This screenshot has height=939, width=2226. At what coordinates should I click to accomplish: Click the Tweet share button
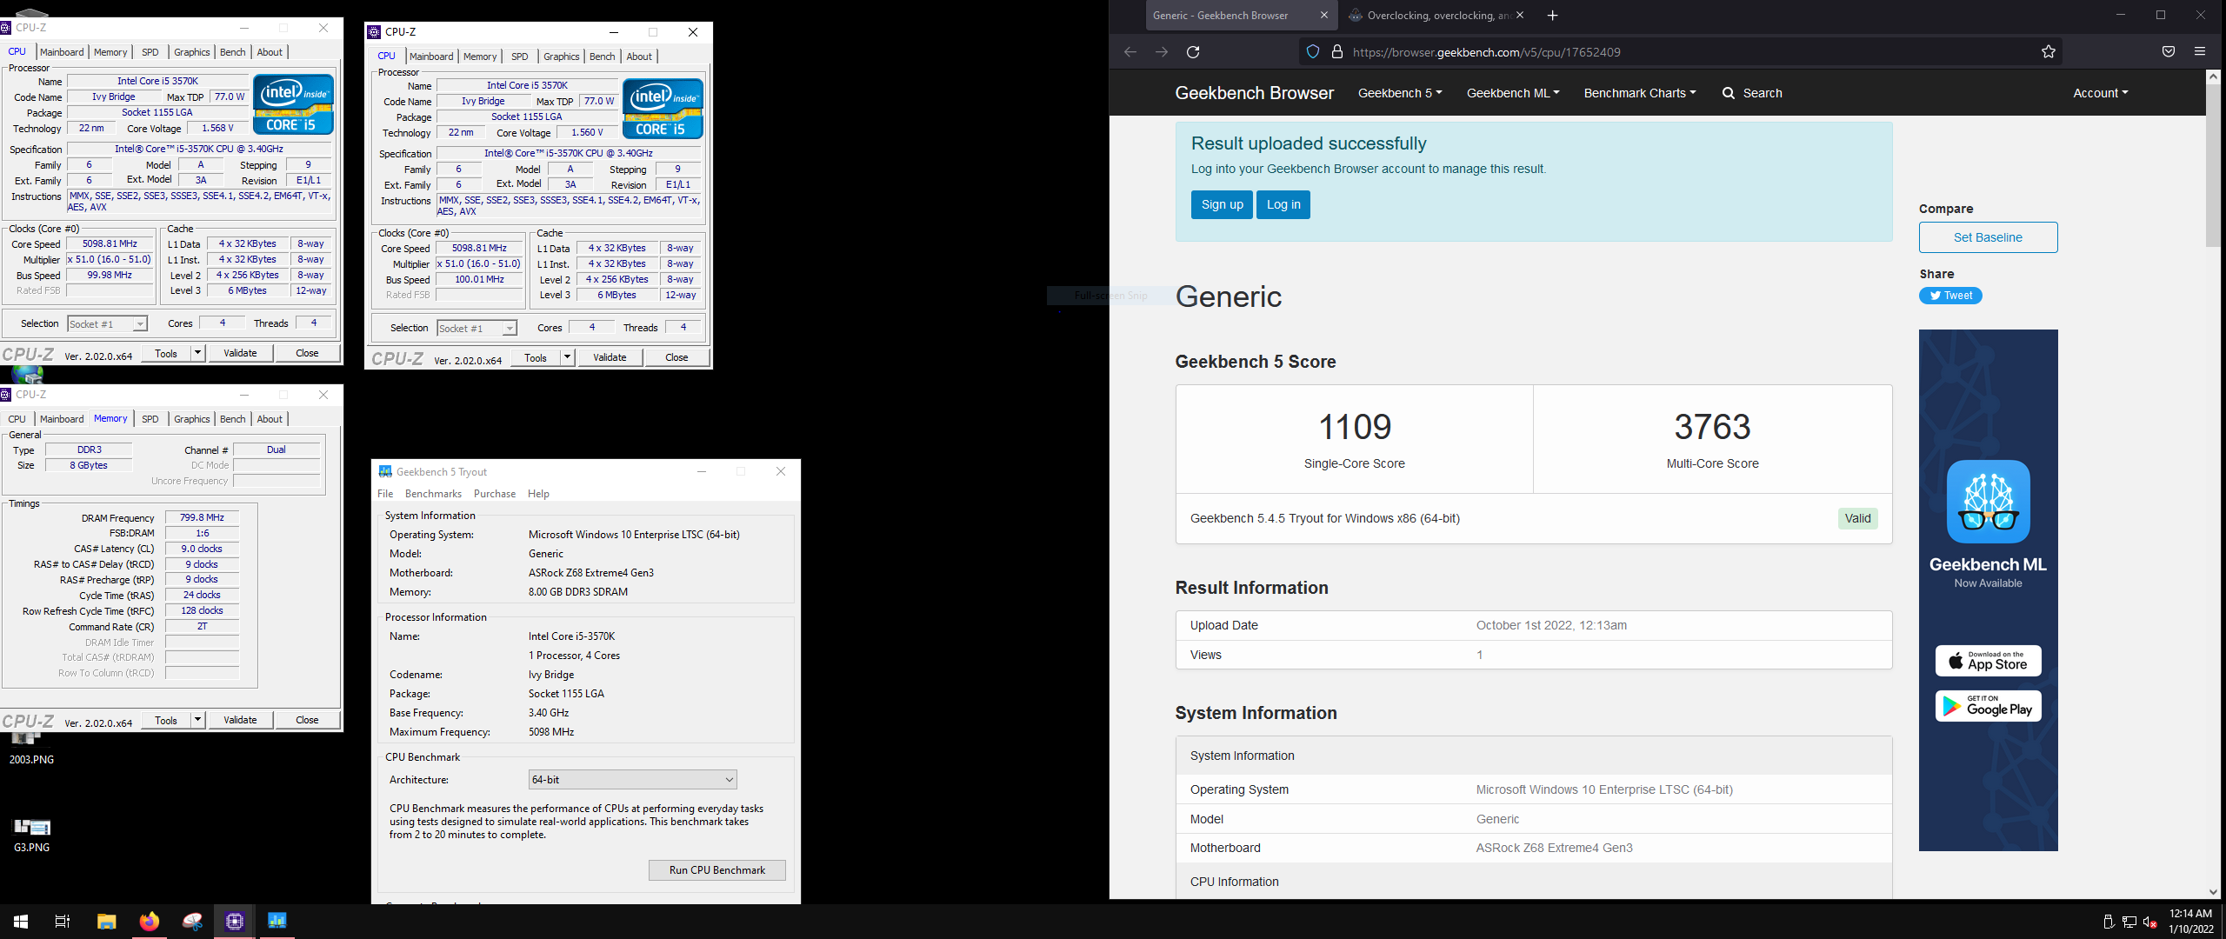tap(1950, 296)
